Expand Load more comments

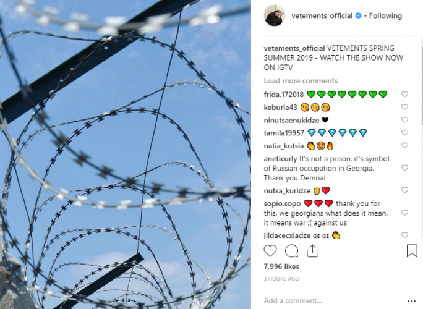tap(301, 81)
